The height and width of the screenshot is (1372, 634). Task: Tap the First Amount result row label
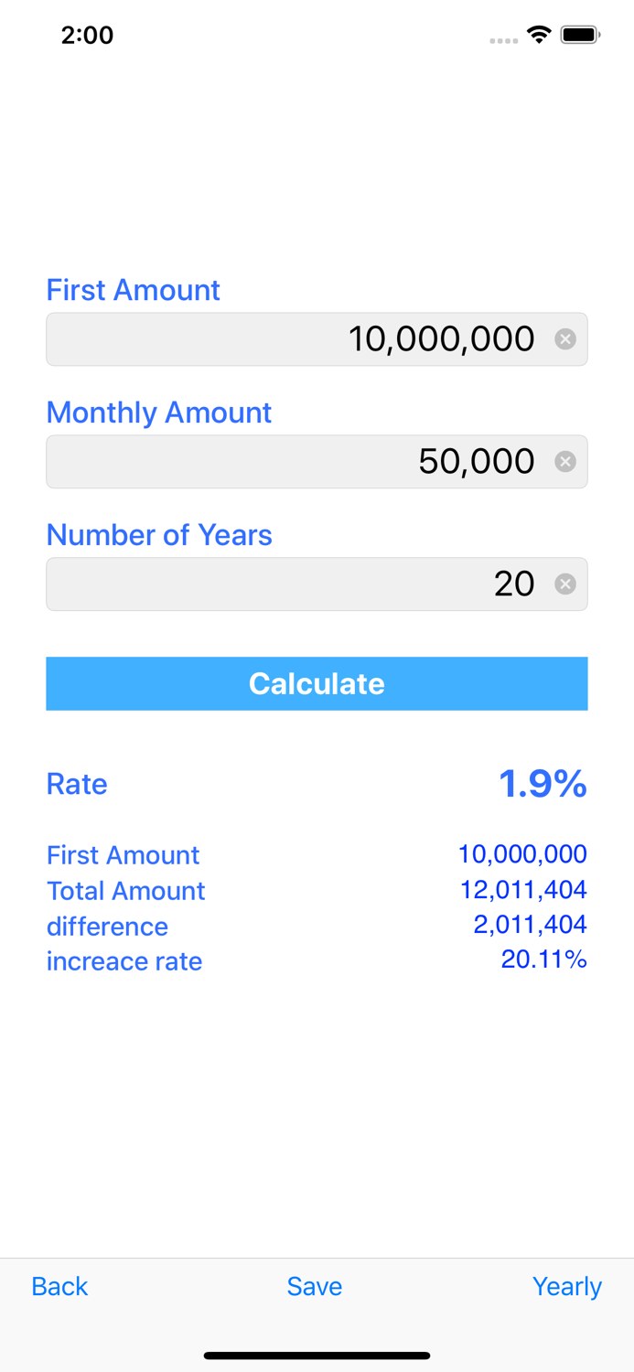tap(124, 854)
